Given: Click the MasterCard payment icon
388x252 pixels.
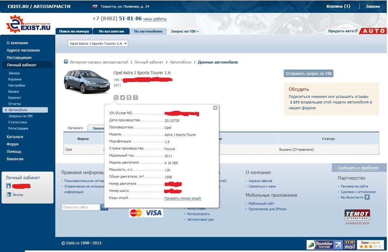Looking at the screenshot, I should click(x=136, y=212).
